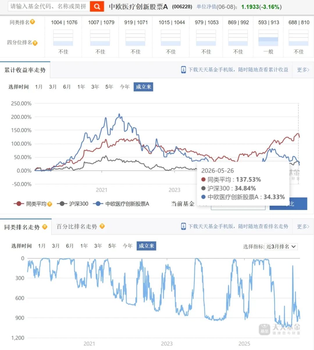
Task: Open the 下载天天基金手机版 link about 累计收益
Action: (x=238, y=70)
